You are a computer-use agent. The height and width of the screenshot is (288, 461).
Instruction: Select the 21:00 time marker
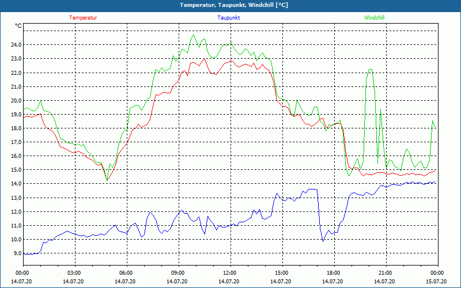point(386,273)
